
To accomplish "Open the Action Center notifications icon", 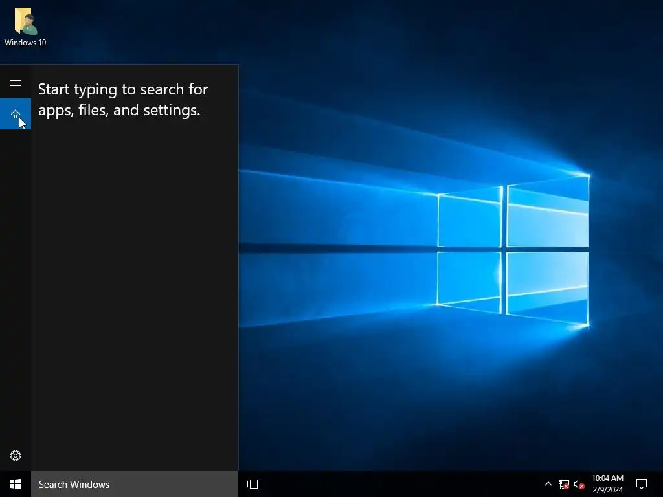I will [642, 484].
